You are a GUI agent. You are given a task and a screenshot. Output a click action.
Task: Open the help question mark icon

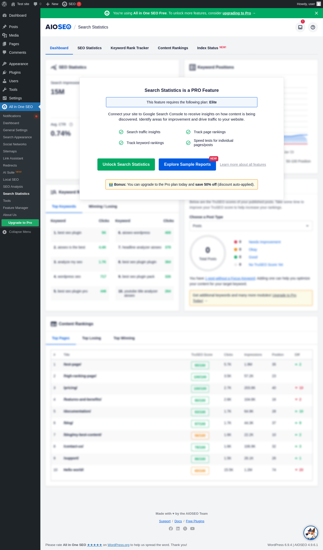click(313, 27)
